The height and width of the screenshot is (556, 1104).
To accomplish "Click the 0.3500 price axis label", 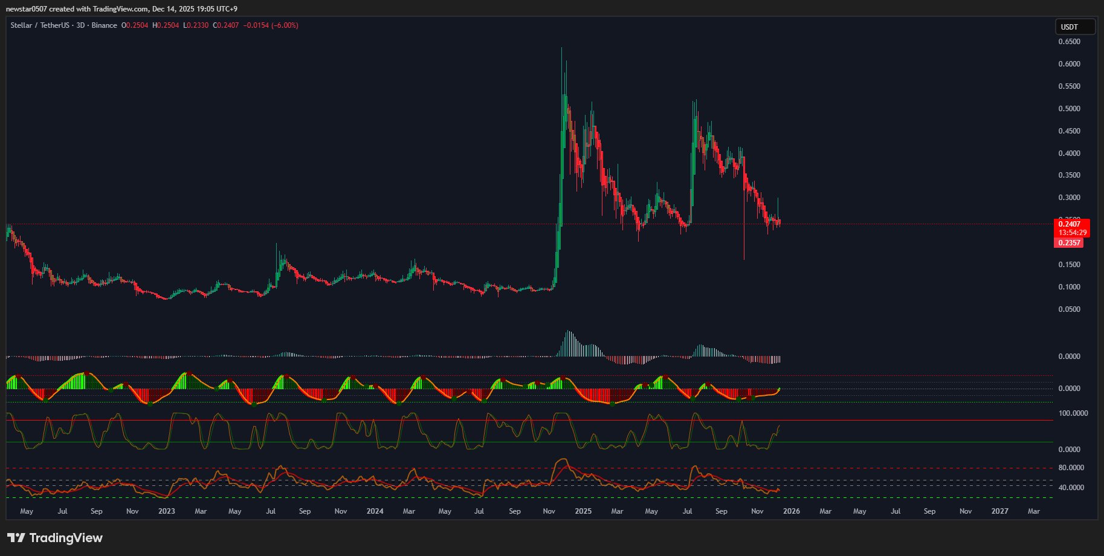I will [x=1069, y=175].
